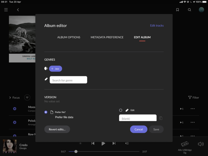Select the Edit radio button for version
The width and height of the screenshot is (208, 156).
pyautogui.click(x=121, y=110)
